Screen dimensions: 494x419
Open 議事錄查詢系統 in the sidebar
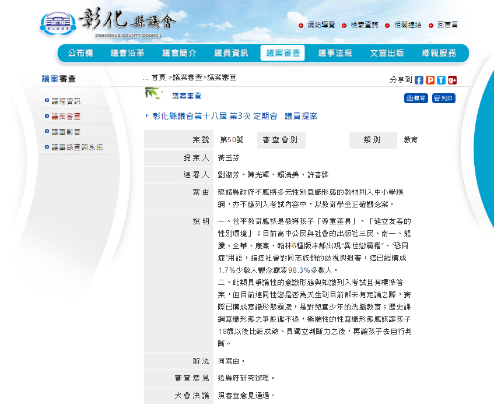[77, 147]
